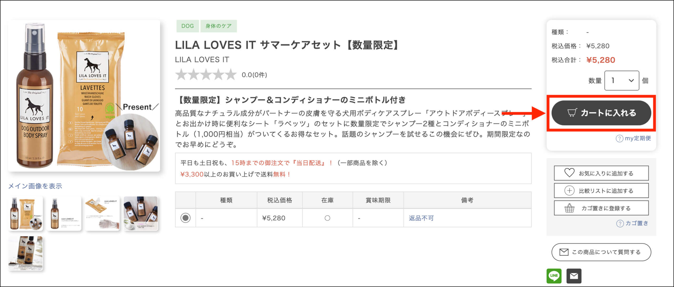Click the 種類 table column header
Viewport: 674px width, 287px height.
[x=226, y=200]
